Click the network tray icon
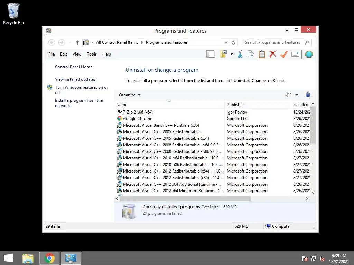The height and width of the screenshot is (265, 354). pos(313,258)
